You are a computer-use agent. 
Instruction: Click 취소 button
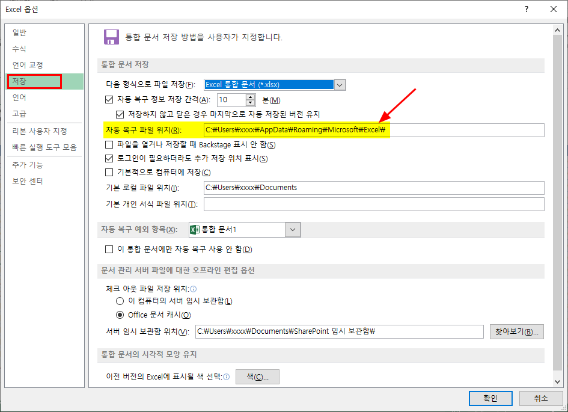tap(541, 398)
